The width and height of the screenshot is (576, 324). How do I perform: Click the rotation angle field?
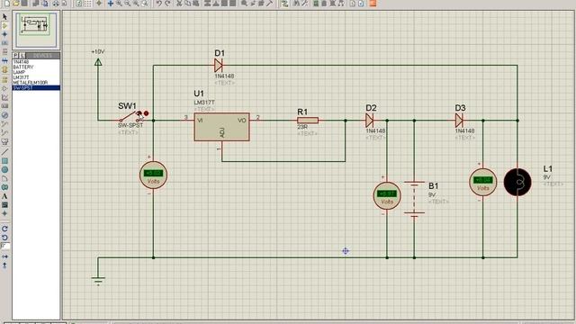5,246
